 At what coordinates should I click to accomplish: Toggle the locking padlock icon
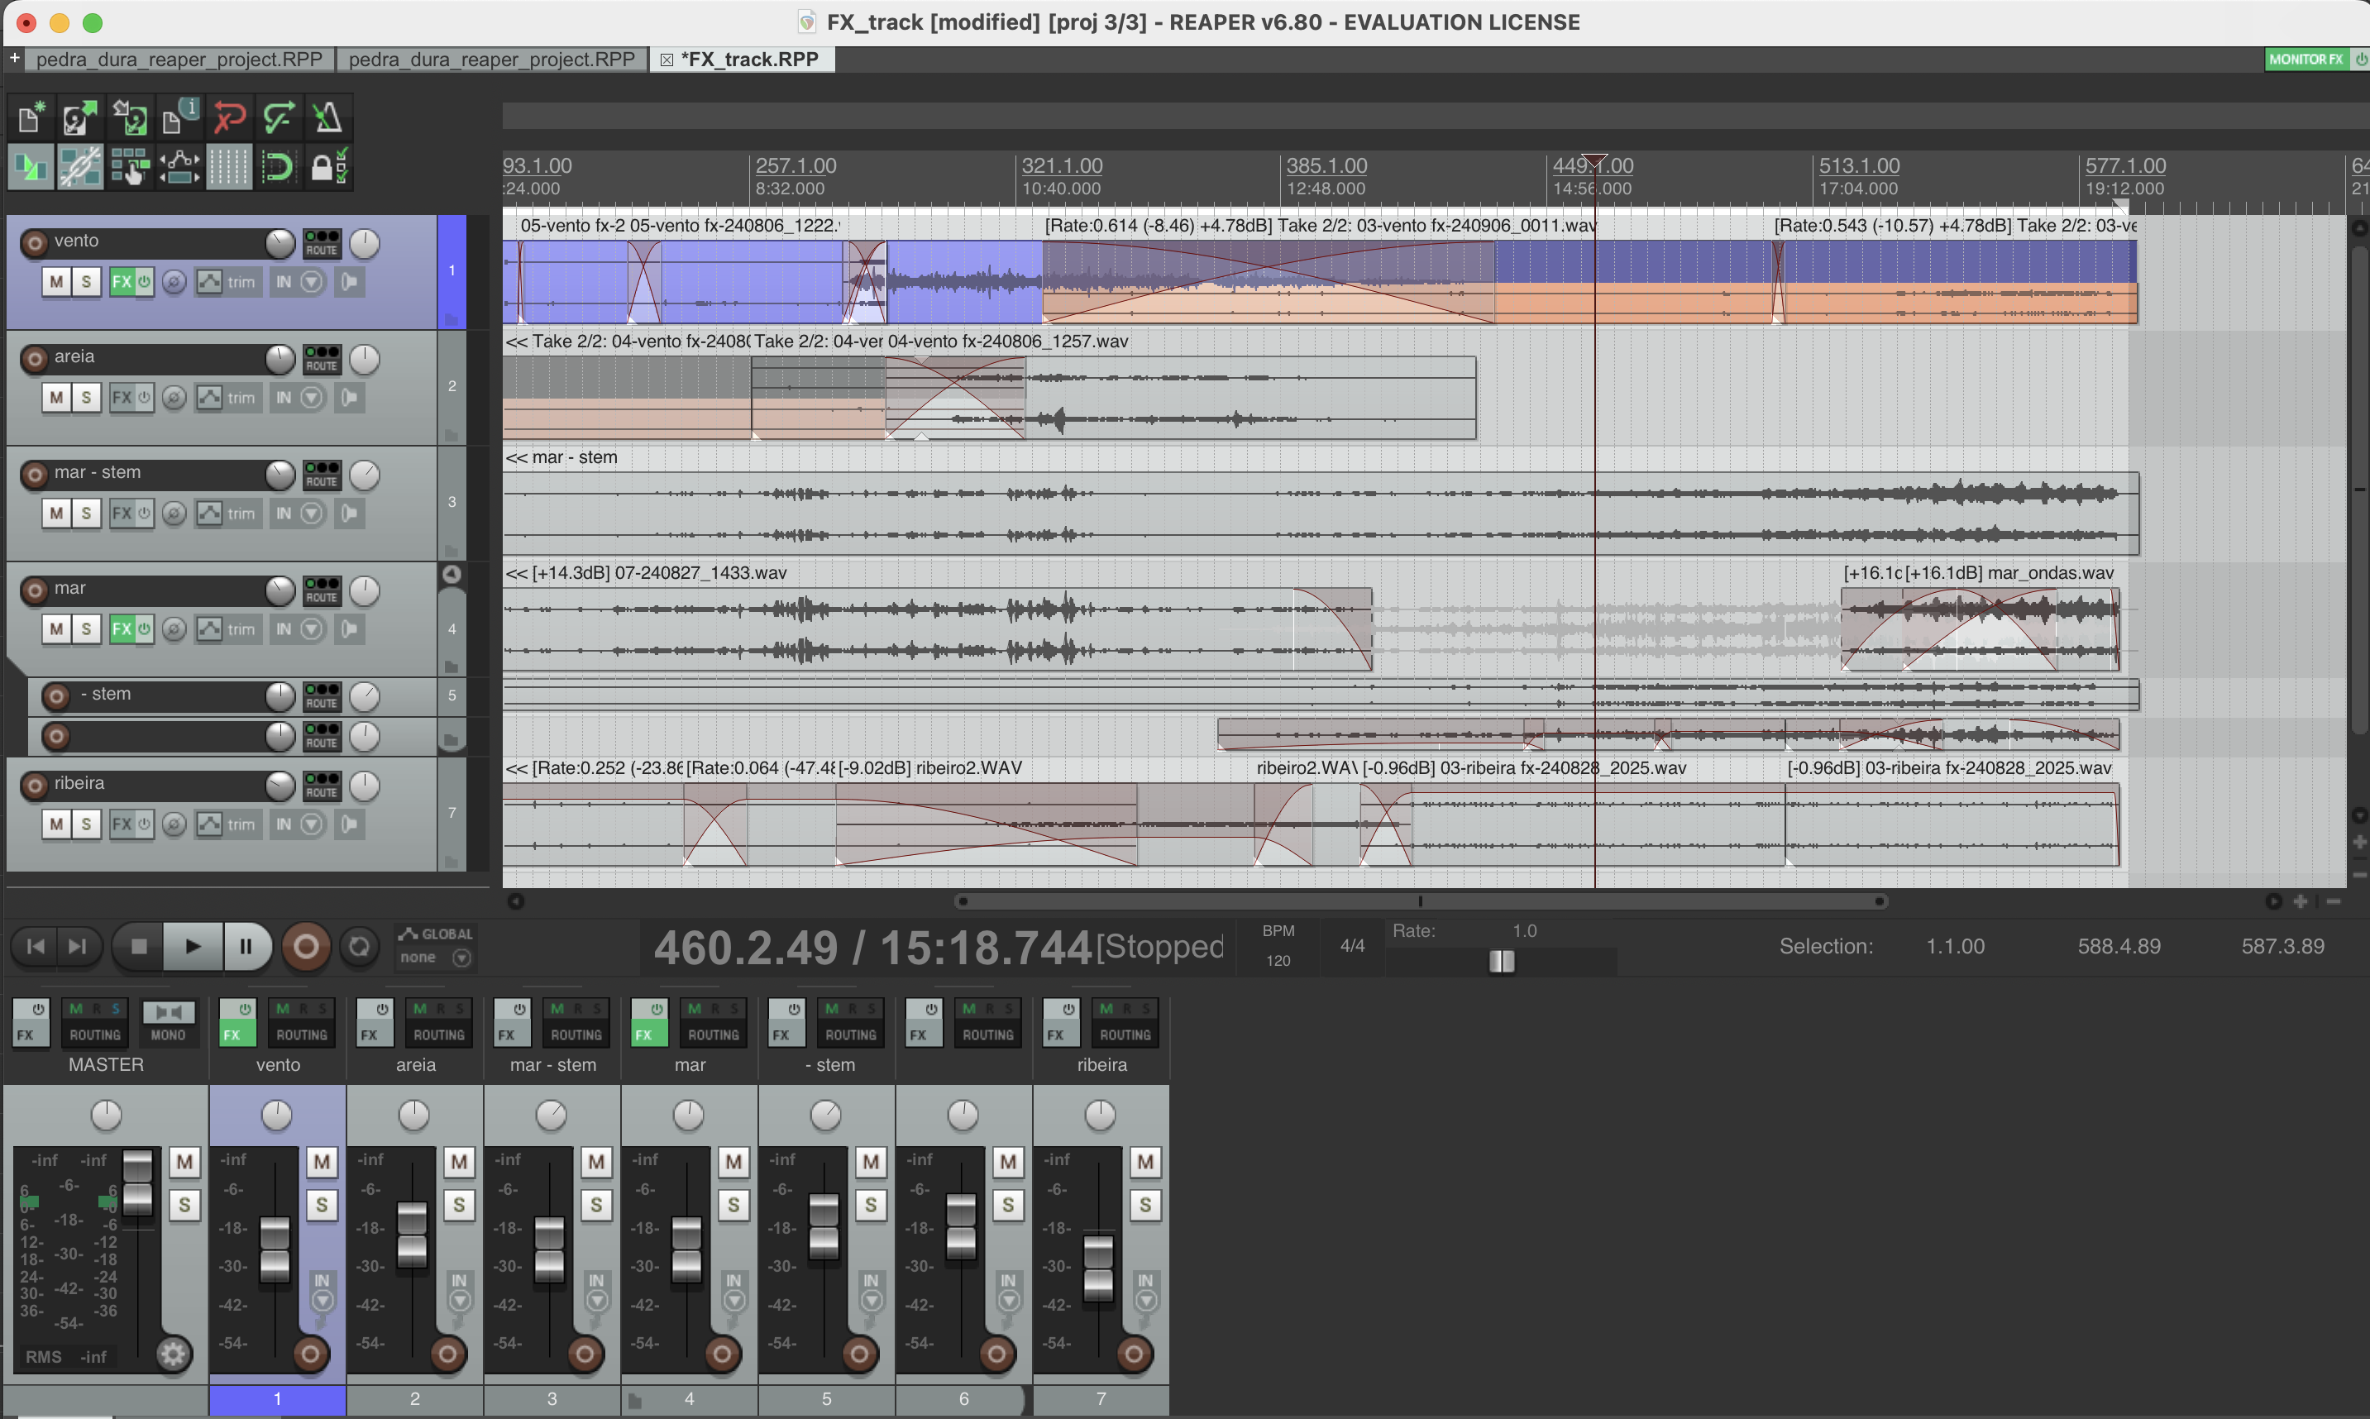coord(327,169)
